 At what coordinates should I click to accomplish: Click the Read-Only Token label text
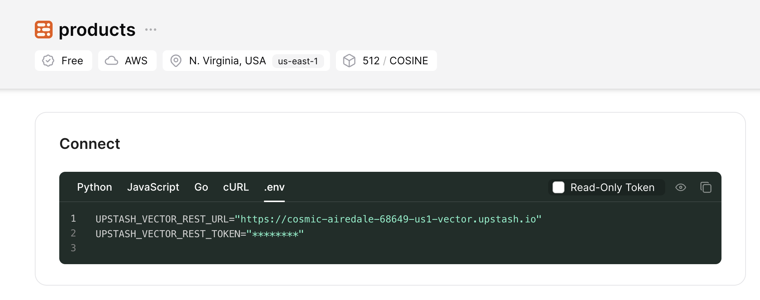click(x=612, y=187)
